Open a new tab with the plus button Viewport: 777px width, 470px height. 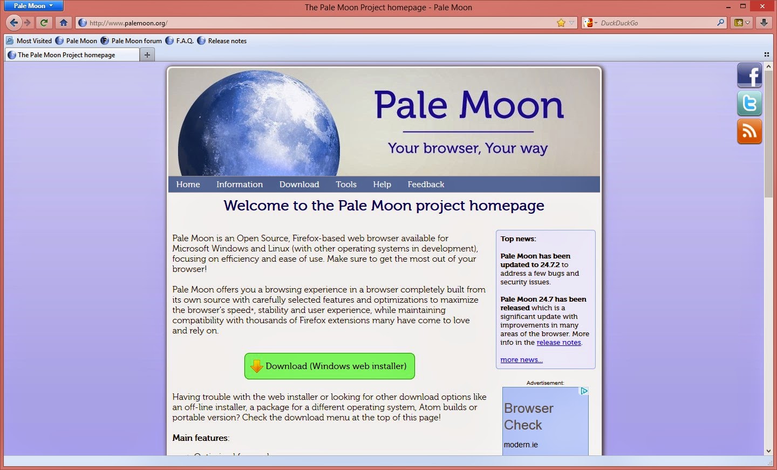pyautogui.click(x=147, y=55)
